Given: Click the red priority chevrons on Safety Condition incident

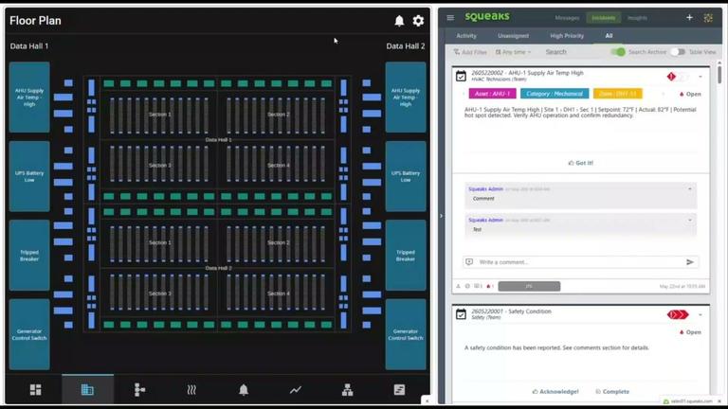Looking at the screenshot, I should [678, 315].
